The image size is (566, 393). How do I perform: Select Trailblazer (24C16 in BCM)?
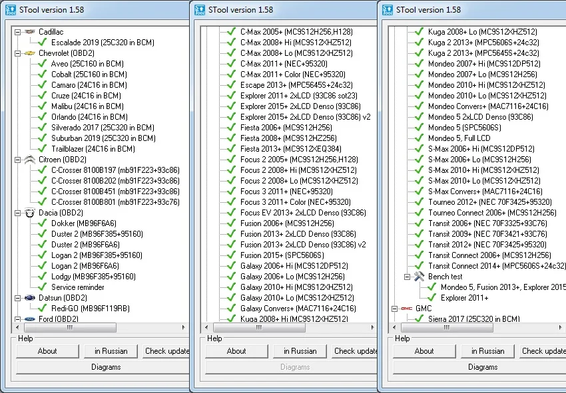(93, 149)
